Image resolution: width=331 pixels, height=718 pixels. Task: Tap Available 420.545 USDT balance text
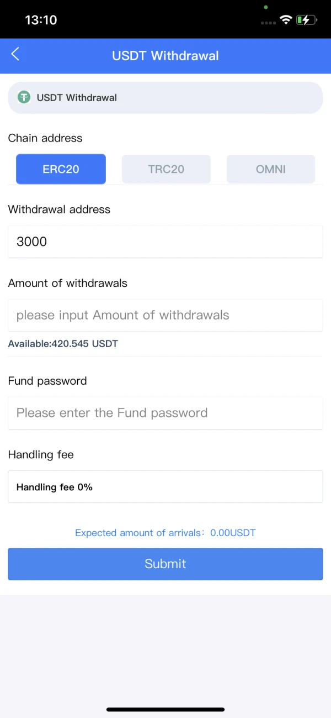pyautogui.click(x=63, y=344)
